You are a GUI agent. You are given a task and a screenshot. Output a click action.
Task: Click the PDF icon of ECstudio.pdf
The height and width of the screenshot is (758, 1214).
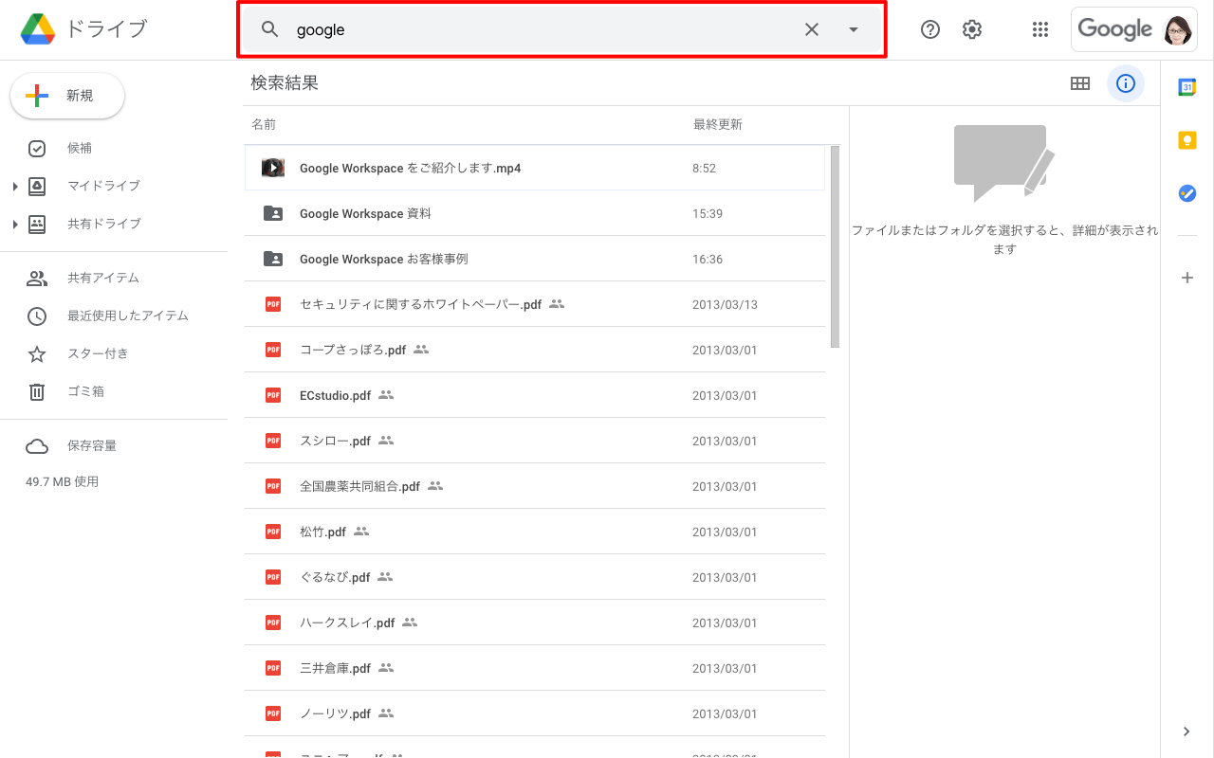[x=273, y=395]
